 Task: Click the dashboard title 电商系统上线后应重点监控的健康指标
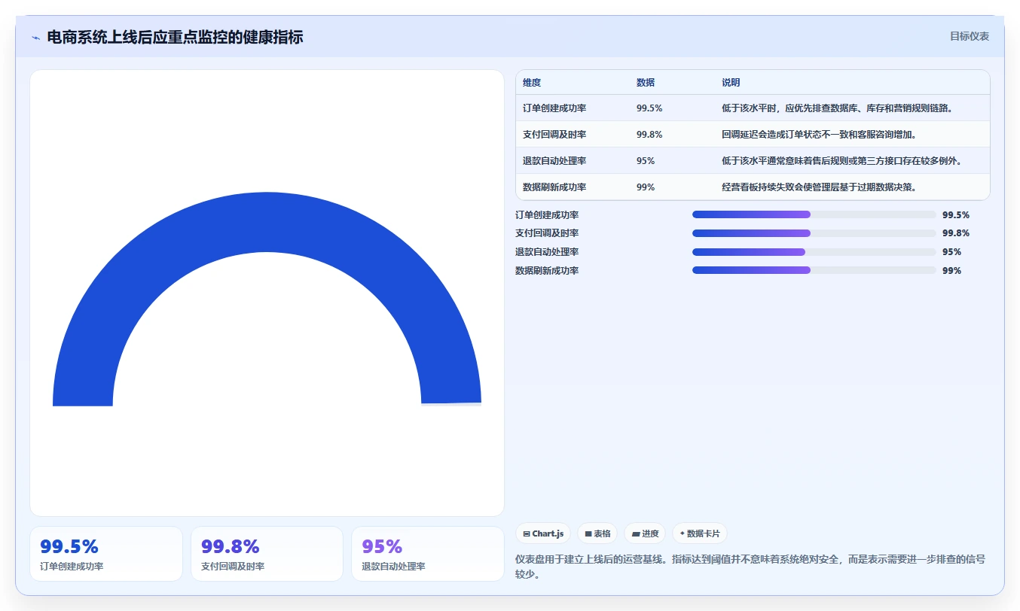coord(175,37)
